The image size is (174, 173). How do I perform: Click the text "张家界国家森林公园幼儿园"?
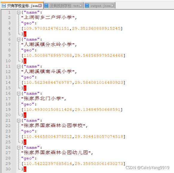[x=56, y=153]
